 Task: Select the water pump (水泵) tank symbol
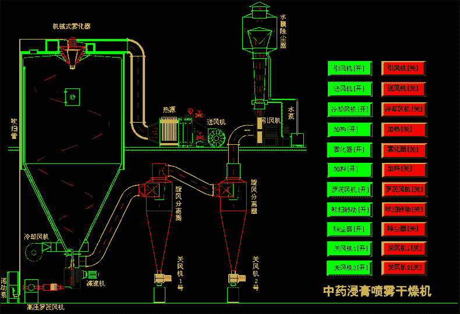(298, 138)
